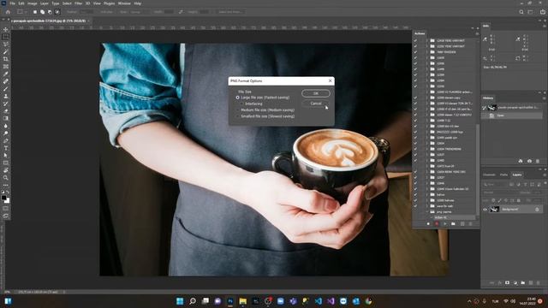The width and height of the screenshot is (548, 308).
Task: Click the stop button in Actions panel
Action: point(428,224)
